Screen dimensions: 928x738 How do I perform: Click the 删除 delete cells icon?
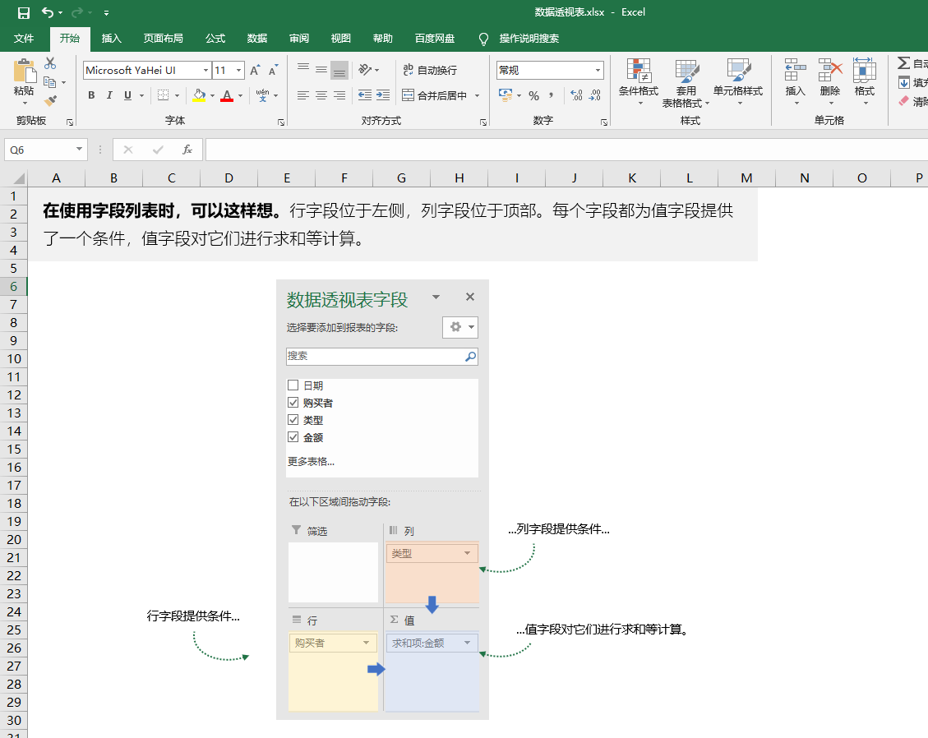point(829,82)
